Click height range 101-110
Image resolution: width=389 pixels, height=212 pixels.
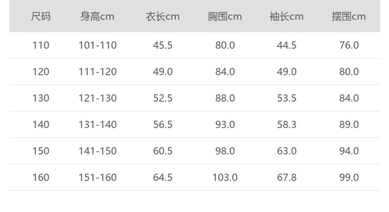coord(97,45)
